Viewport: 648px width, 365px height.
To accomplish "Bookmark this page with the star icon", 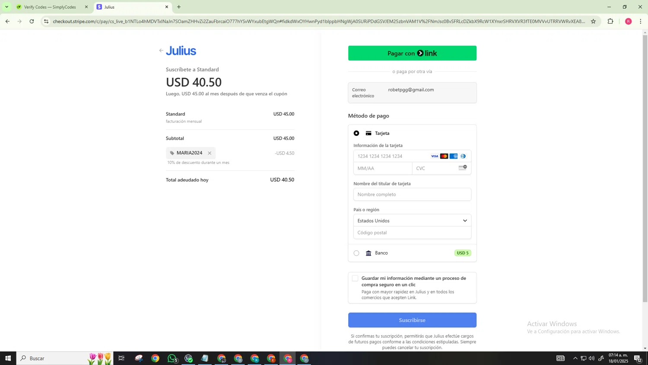I will coord(593,21).
